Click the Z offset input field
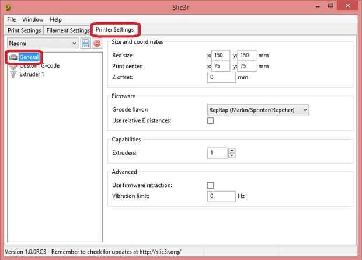This screenshot has height=260, width=362. 221,77
